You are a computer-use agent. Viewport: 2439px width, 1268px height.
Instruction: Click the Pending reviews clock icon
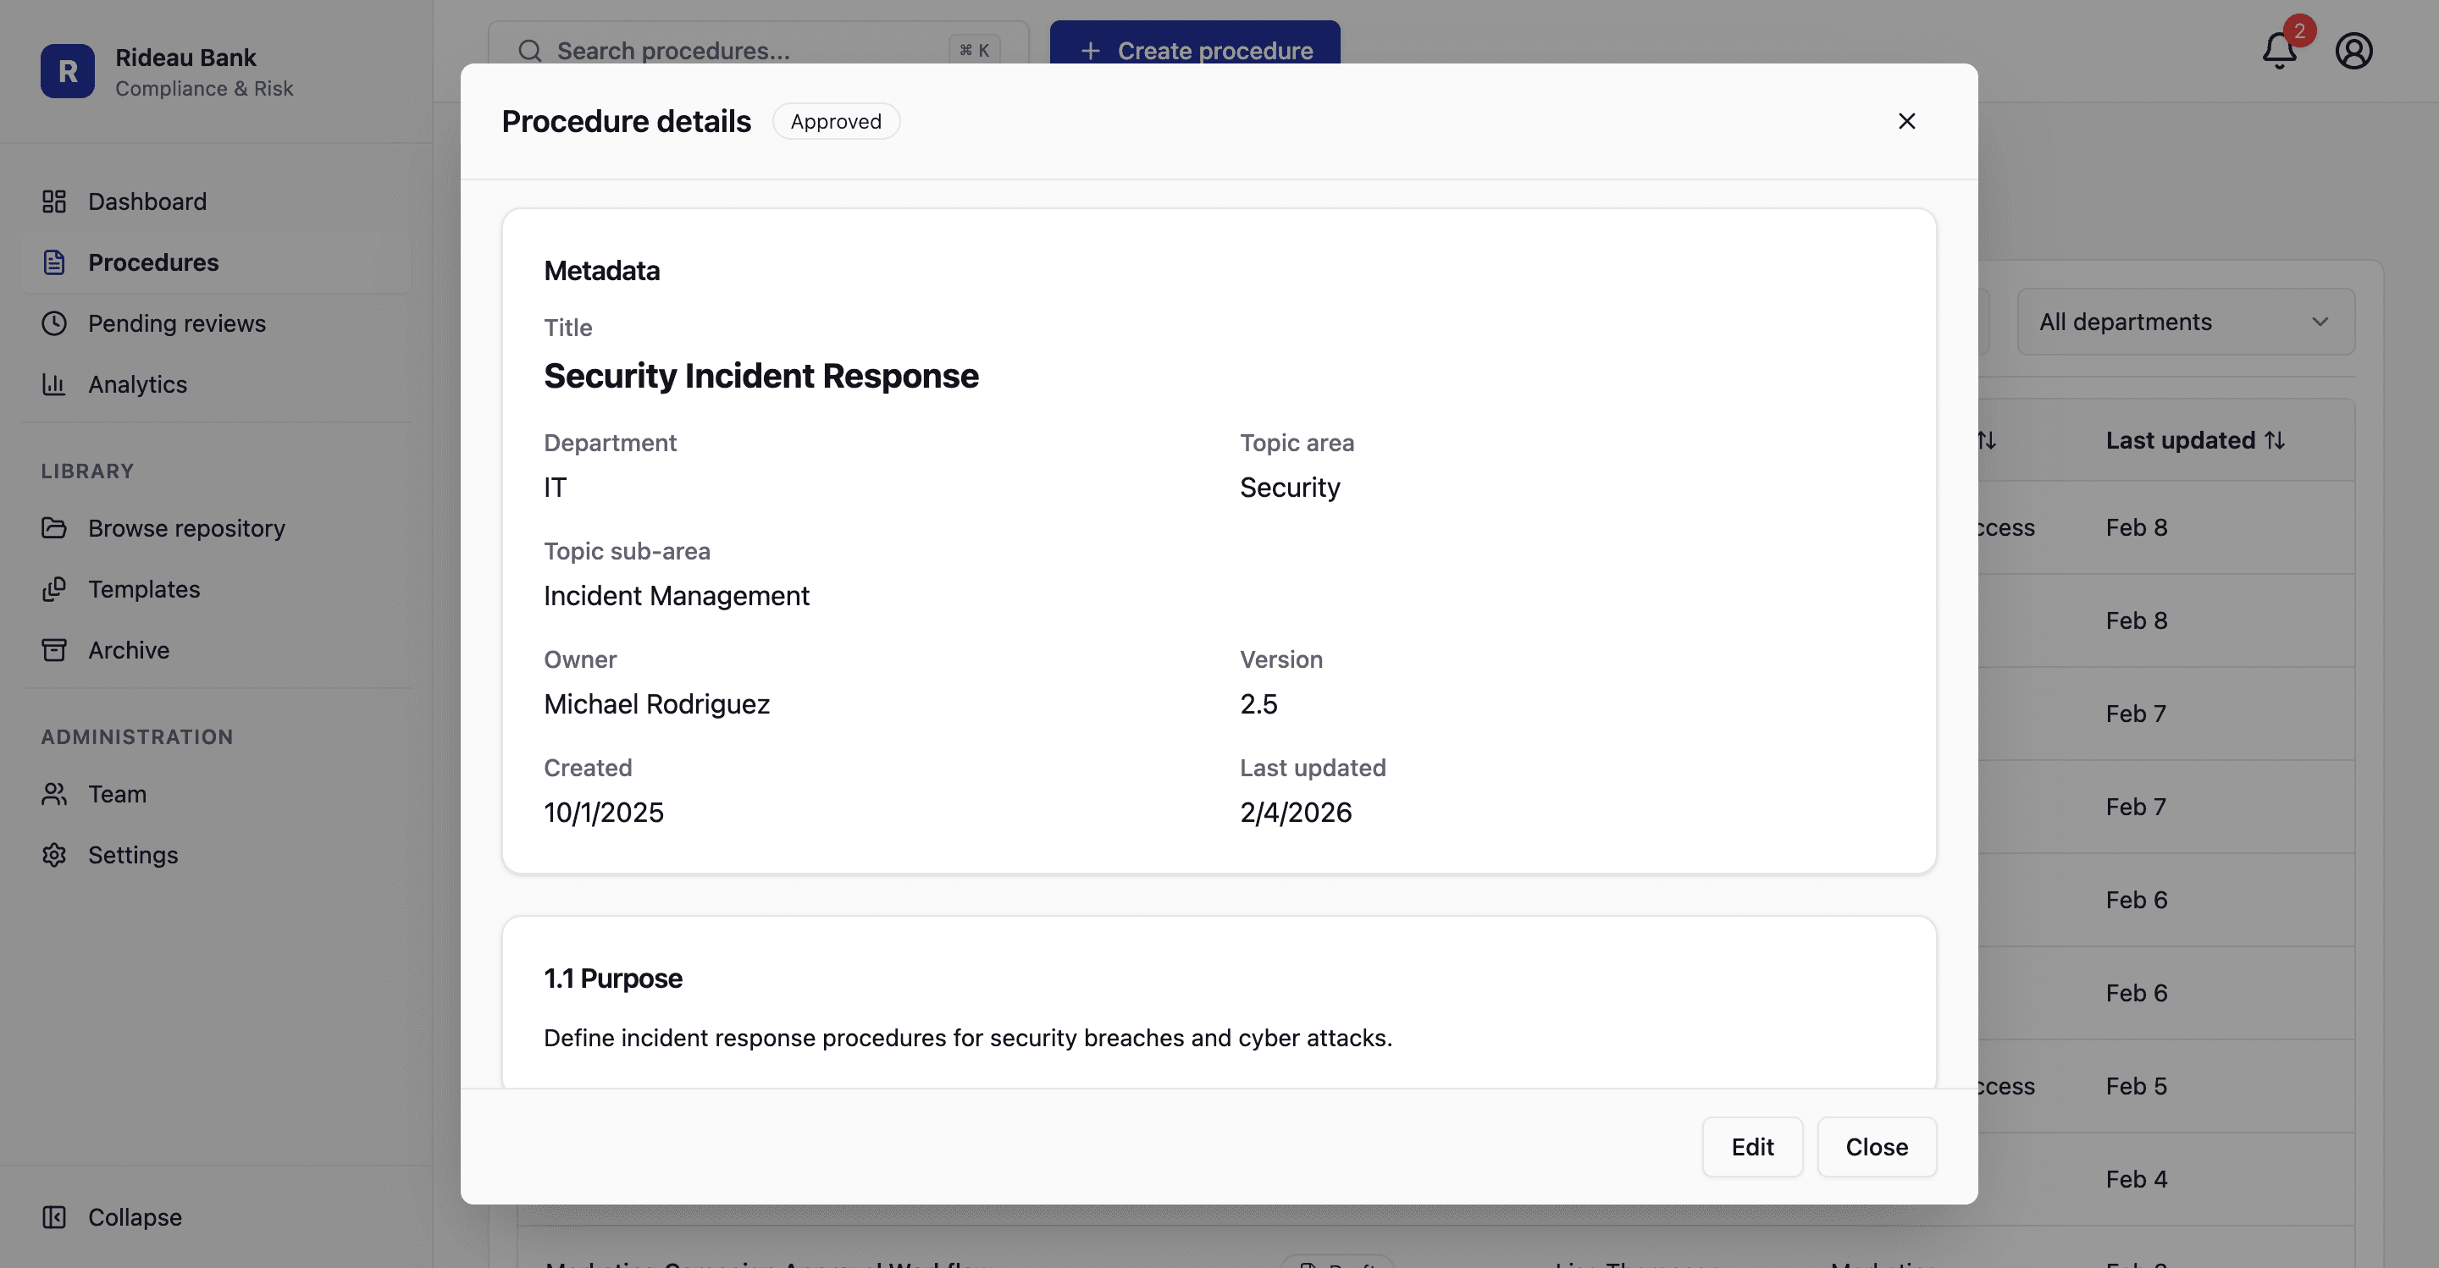pos(54,323)
